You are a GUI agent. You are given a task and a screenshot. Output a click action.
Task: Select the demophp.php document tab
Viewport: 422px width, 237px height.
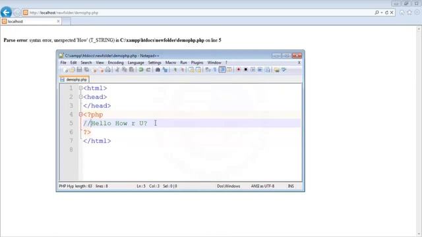point(75,80)
